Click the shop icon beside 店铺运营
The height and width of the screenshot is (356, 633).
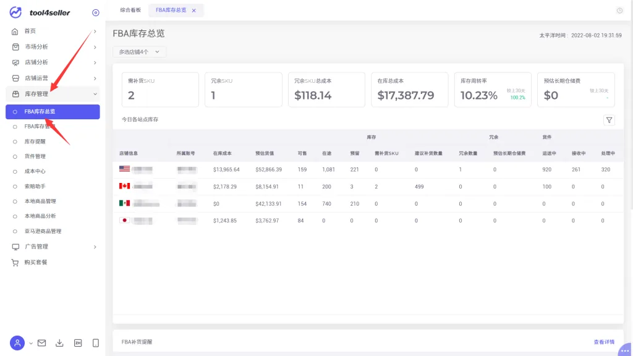click(15, 78)
